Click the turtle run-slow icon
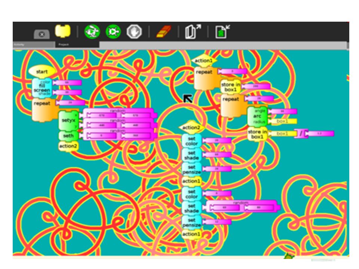The height and width of the screenshot is (269, 359). tap(113, 31)
